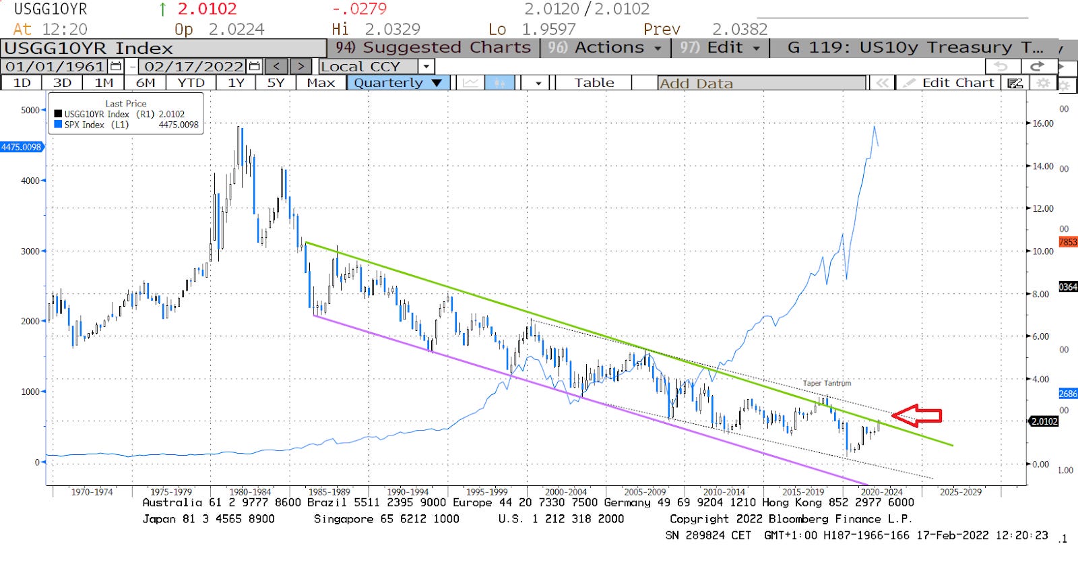Image resolution: width=1078 pixels, height=577 pixels.
Task: Select the 1D range tab
Action: tap(22, 82)
